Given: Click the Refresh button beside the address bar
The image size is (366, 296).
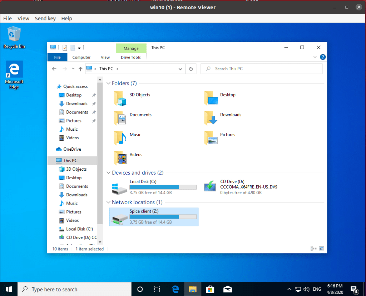Looking at the screenshot, I should 191,69.
